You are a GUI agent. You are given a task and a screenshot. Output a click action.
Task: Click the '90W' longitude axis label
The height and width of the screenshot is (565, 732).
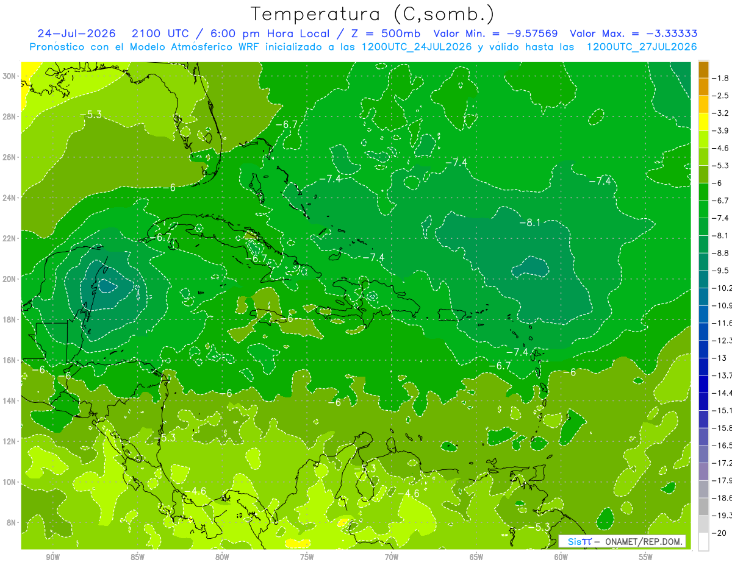pos(52,557)
